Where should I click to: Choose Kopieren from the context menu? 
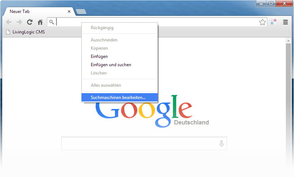pos(120,48)
